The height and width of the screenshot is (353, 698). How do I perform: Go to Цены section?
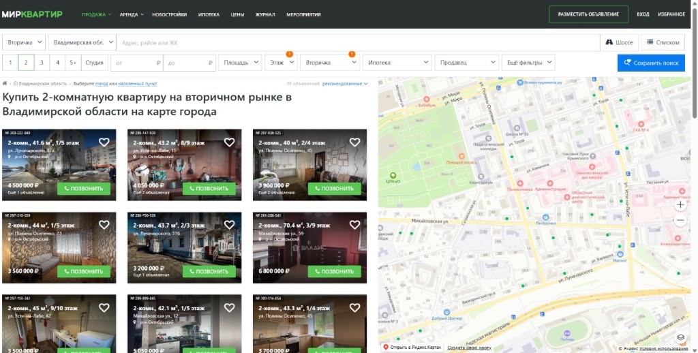pos(237,14)
